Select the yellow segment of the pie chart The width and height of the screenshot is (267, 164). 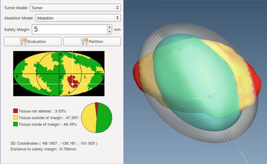[88, 118]
